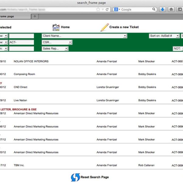Click the bookmark star icon in address bar
The width and height of the screenshot is (183, 183).
[x=98, y=9]
